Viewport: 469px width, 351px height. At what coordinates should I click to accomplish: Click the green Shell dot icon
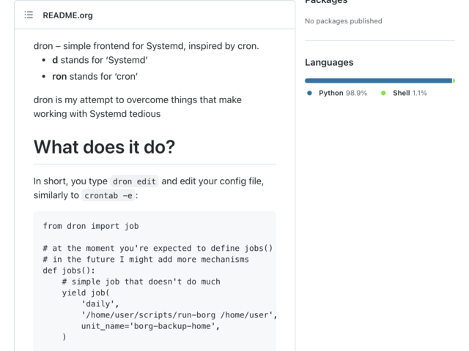(x=383, y=93)
